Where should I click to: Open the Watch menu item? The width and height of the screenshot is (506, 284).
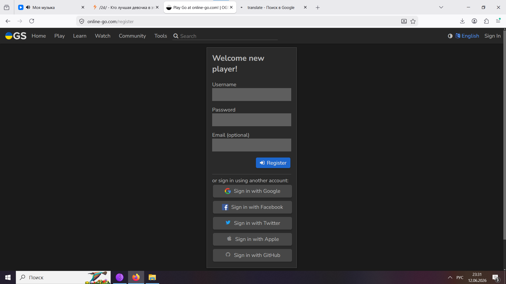coord(103,36)
